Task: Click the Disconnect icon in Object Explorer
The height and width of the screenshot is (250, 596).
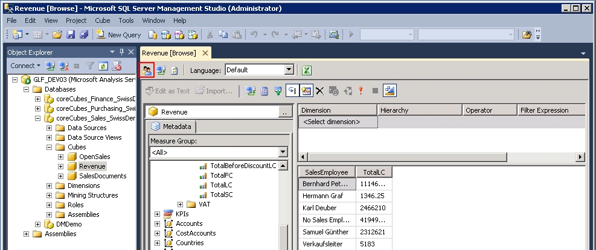Action: (63, 66)
